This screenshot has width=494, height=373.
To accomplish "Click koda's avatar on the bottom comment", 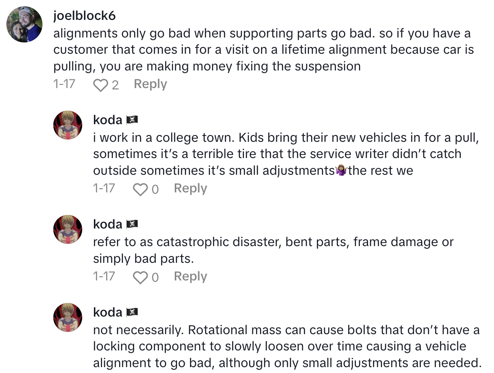I will pyautogui.click(x=67, y=317).
